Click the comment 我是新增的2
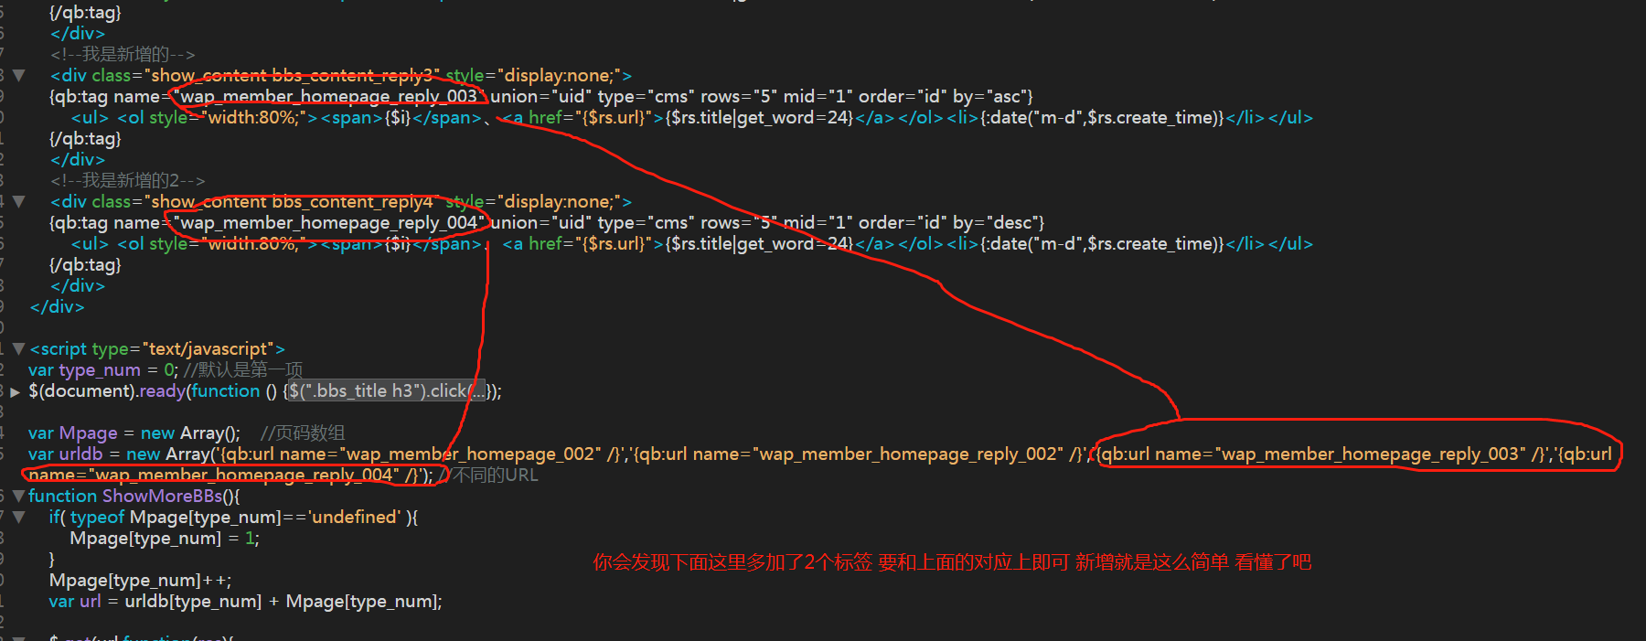Viewport: 1646px width, 641px height. click(x=128, y=181)
